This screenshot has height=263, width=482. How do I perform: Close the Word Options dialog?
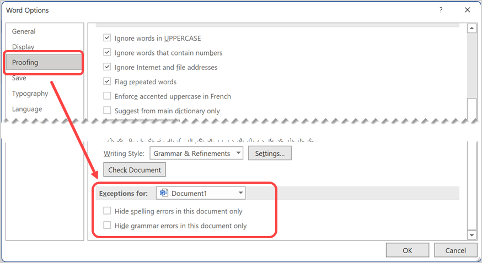pyautogui.click(x=467, y=10)
